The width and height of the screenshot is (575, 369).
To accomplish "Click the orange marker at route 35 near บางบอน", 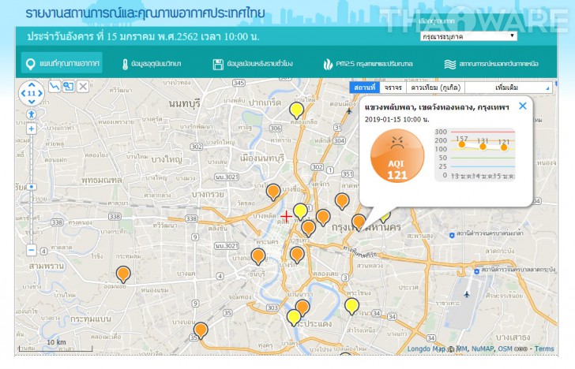I will [x=201, y=330].
